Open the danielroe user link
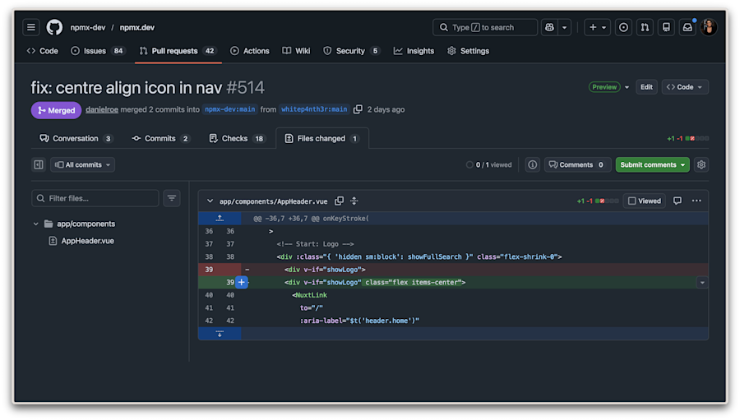740x420 pixels. click(x=102, y=109)
